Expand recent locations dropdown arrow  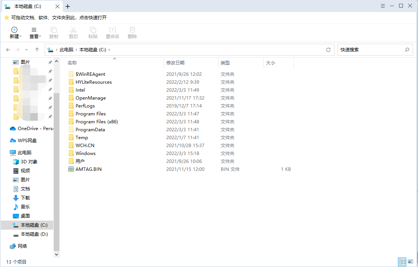(26, 50)
